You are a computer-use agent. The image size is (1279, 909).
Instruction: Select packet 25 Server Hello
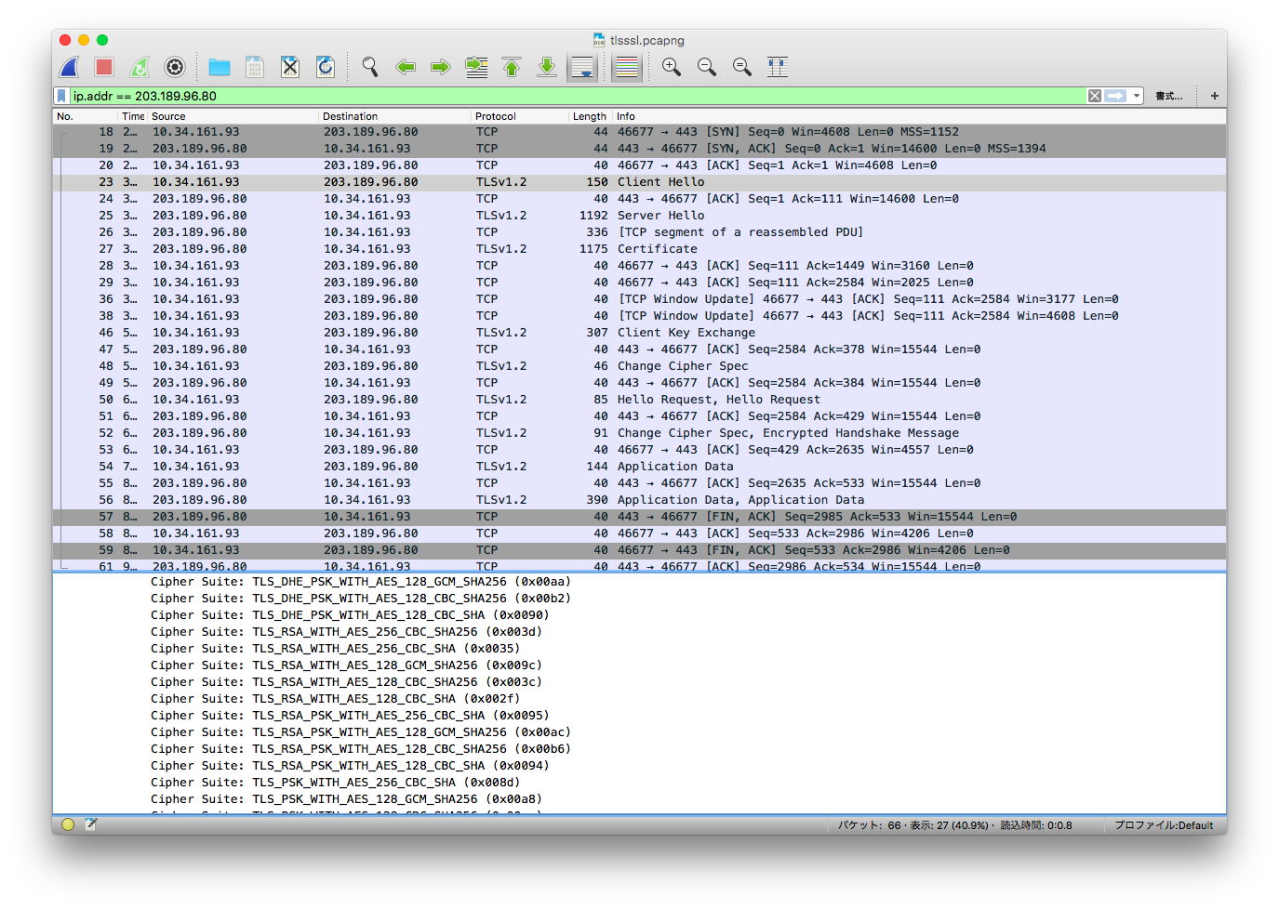[x=639, y=216]
